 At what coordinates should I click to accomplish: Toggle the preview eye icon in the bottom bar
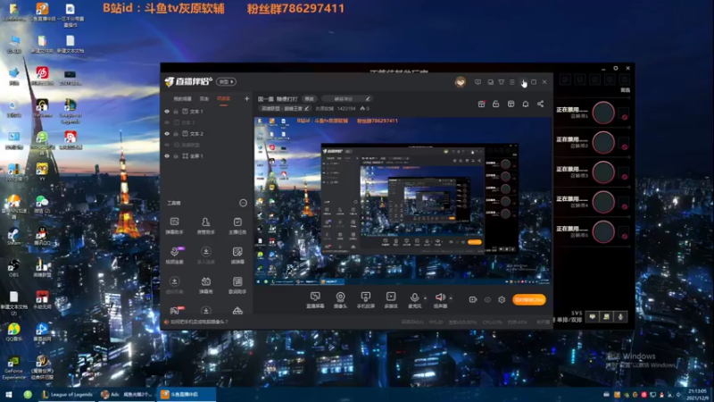coord(487,299)
